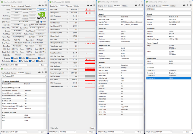193x134 pixels.
Task: Open hamburger menu in Graphics Card window
Action: tap(46, 5)
